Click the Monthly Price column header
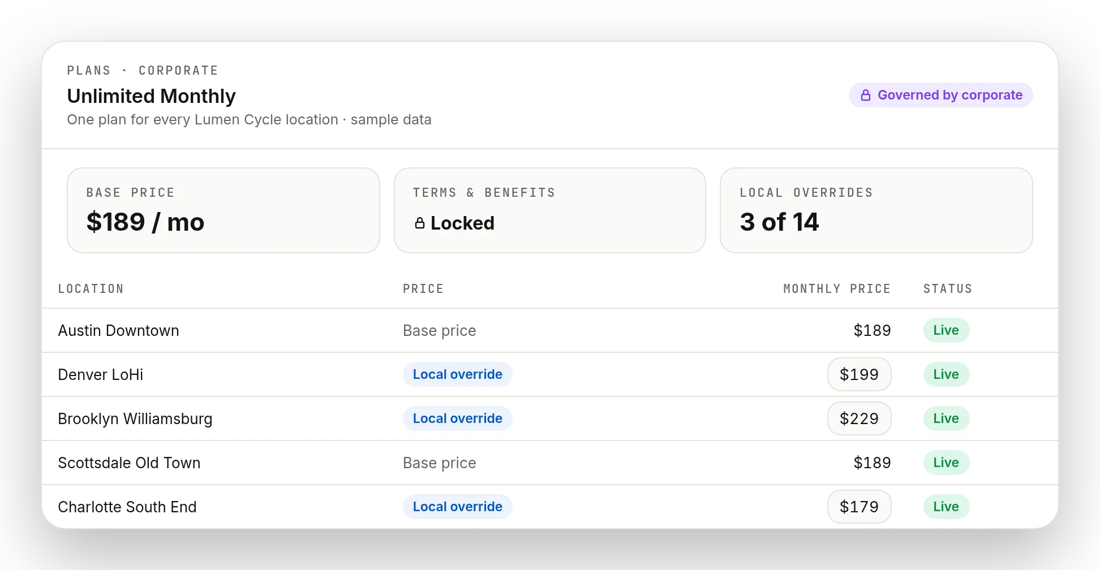1100x570 pixels. (x=837, y=289)
